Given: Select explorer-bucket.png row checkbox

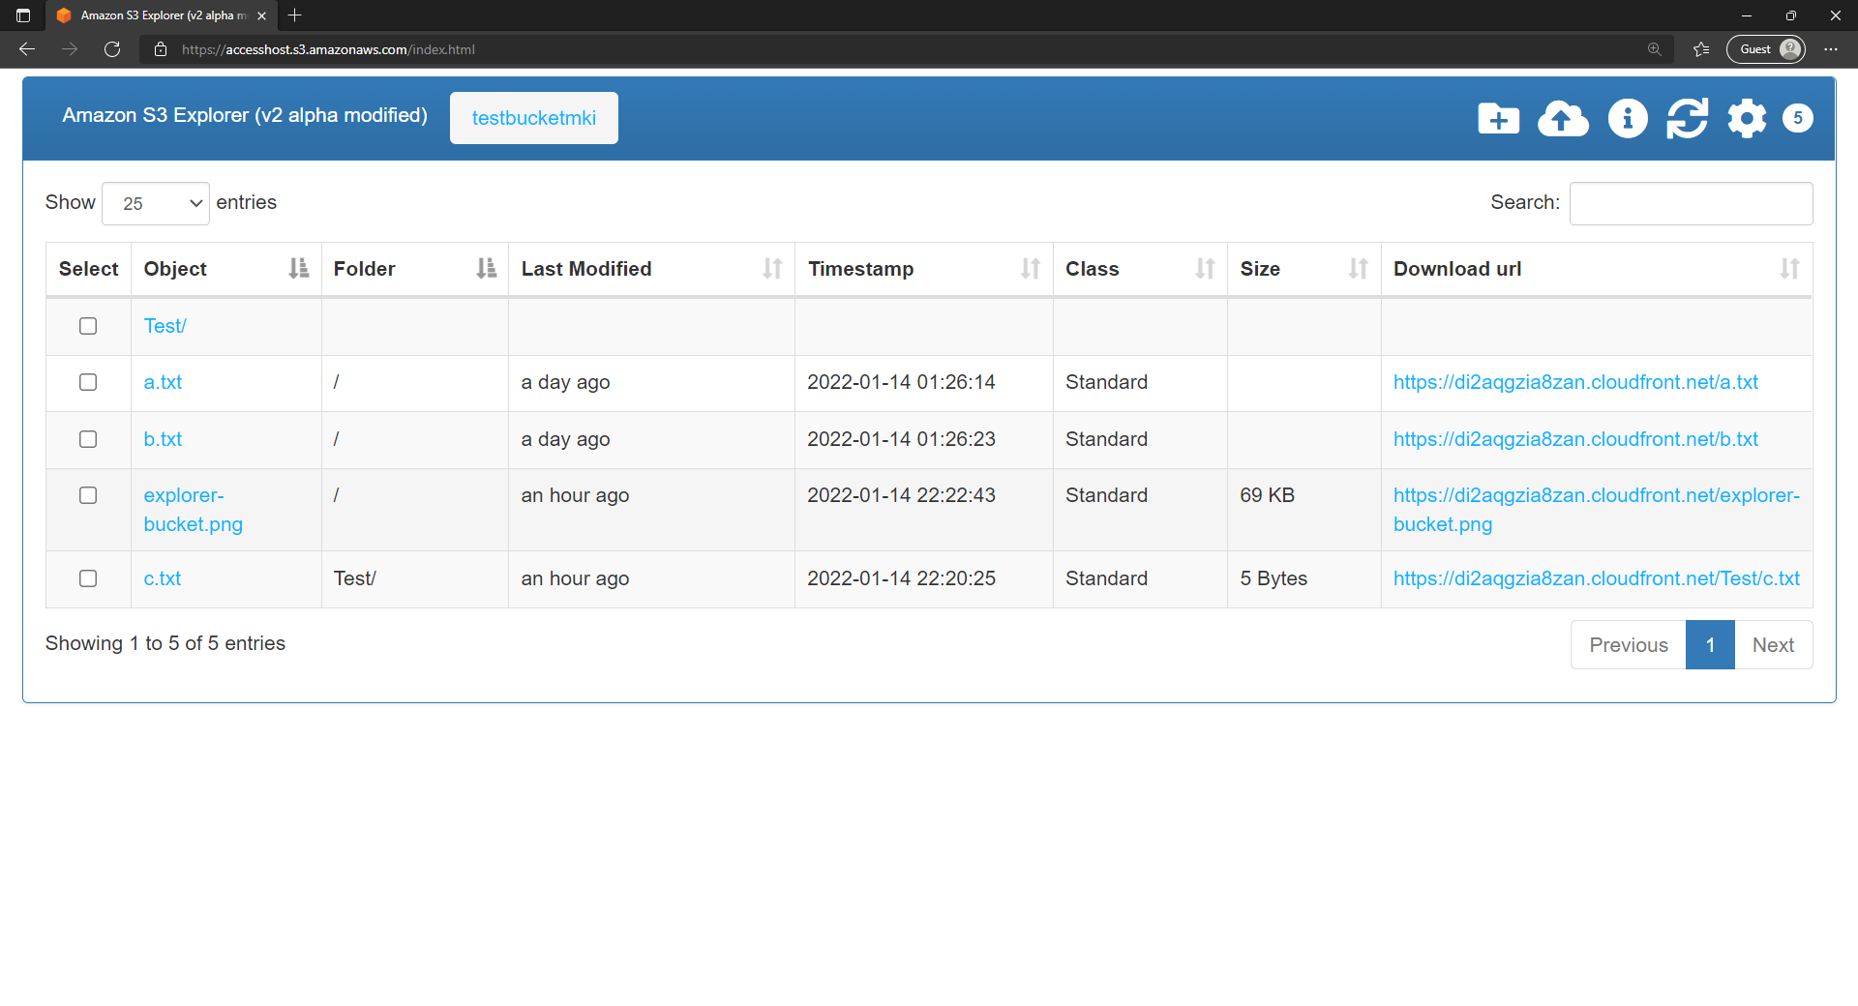Looking at the screenshot, I should coord(88,495).
